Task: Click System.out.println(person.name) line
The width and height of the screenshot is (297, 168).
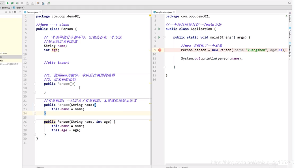Action: tap(212, 59)
